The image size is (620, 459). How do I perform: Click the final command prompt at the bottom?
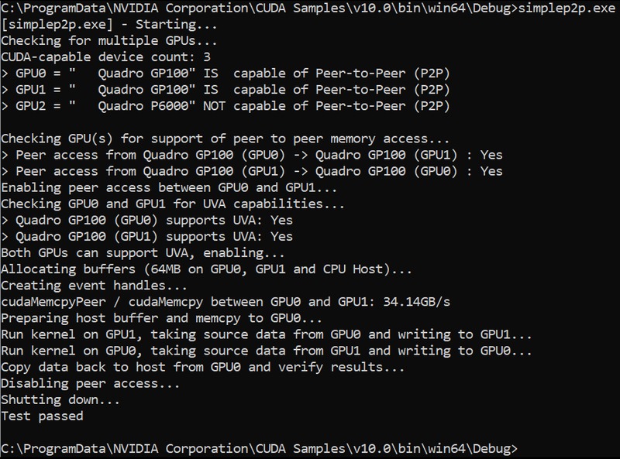point(259,448)
